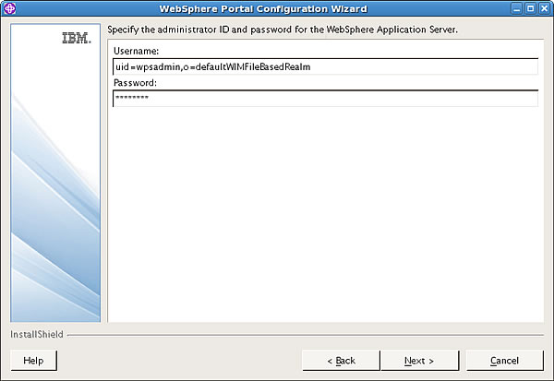Focus the Password input field
554x381 pixels.
(x=325, y=98)
